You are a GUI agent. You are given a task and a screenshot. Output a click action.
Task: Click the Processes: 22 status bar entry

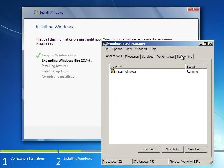(x=117, y=162)
